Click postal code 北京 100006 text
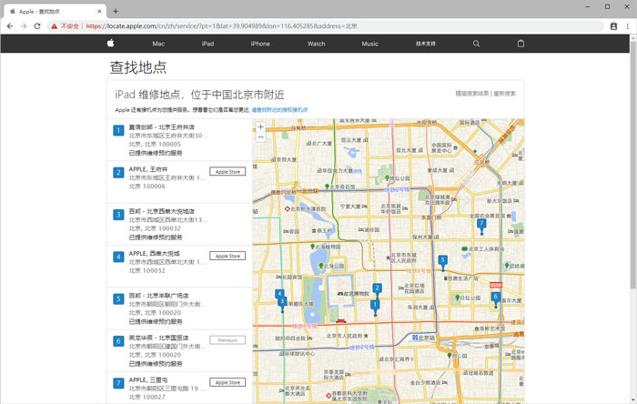The width and height of the screenshot is (637, 404). (147, 187)
